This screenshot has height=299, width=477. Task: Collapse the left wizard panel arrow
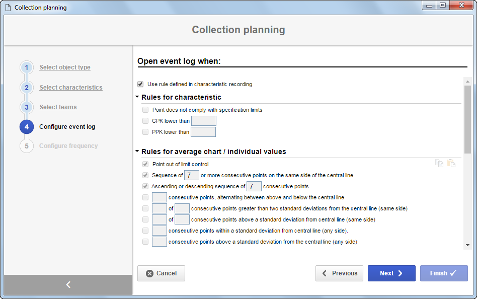point(68,285)
